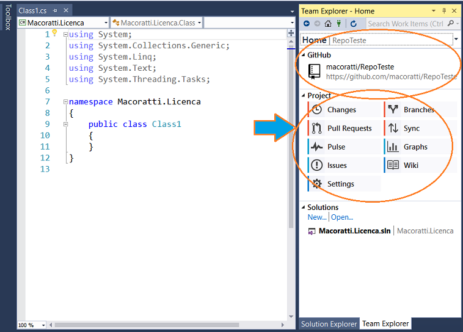Image resolution: width=463 pixels, height=332 pixels.
Task: Open the Branches page
Action: tap(420, 109)
